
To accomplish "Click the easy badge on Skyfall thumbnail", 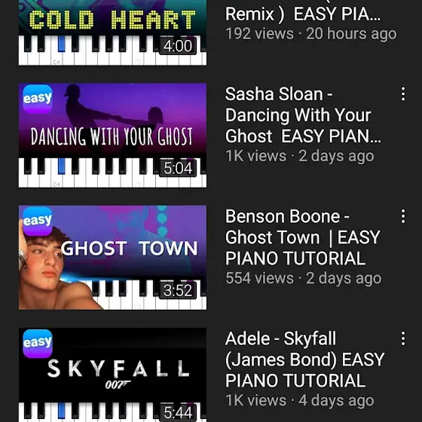I will [x=38, y=344].
